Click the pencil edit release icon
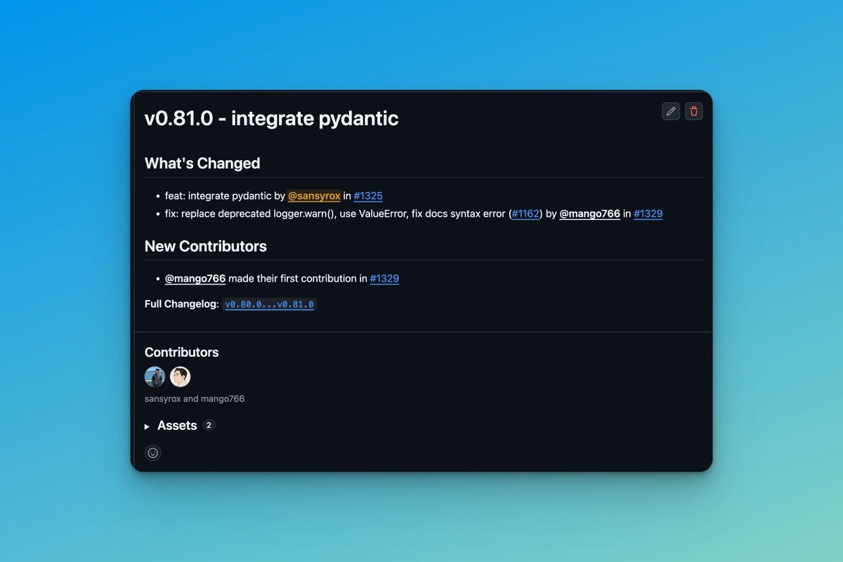Image resolution: width=843 pixels, height=562 pixels. [671, 111]
